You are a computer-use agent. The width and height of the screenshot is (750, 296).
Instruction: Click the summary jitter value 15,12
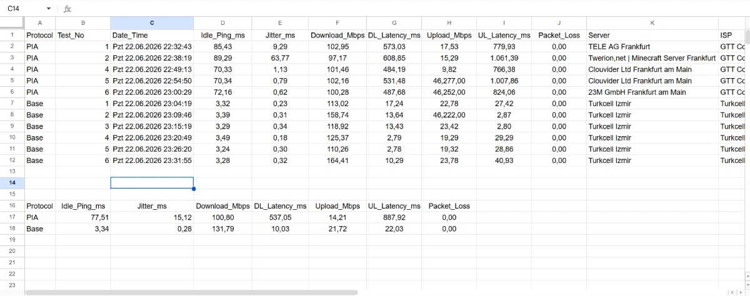click(x=152, y=217)
